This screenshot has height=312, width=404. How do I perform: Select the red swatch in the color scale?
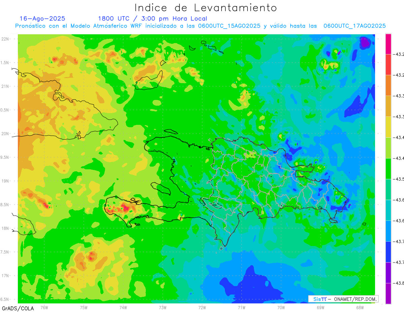click(x=388, y=65)
